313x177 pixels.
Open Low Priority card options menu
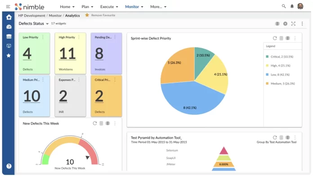click(43, 37)
